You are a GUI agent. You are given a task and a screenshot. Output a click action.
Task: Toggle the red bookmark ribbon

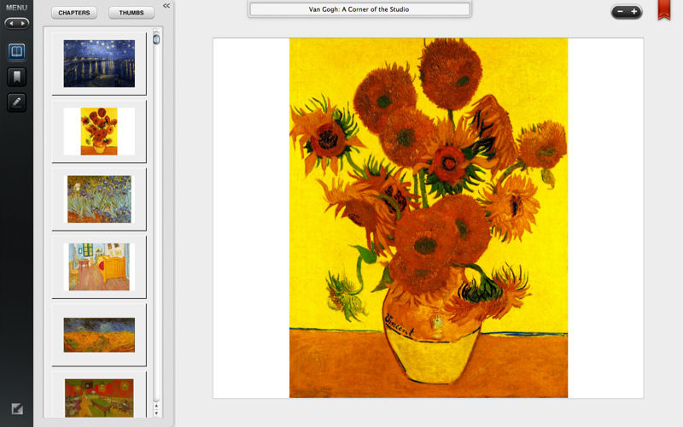[664, 9]
